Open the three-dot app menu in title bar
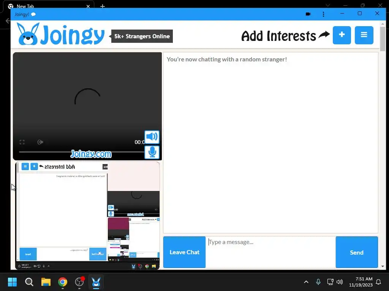 pyautogui.click(x=323, y=14)
